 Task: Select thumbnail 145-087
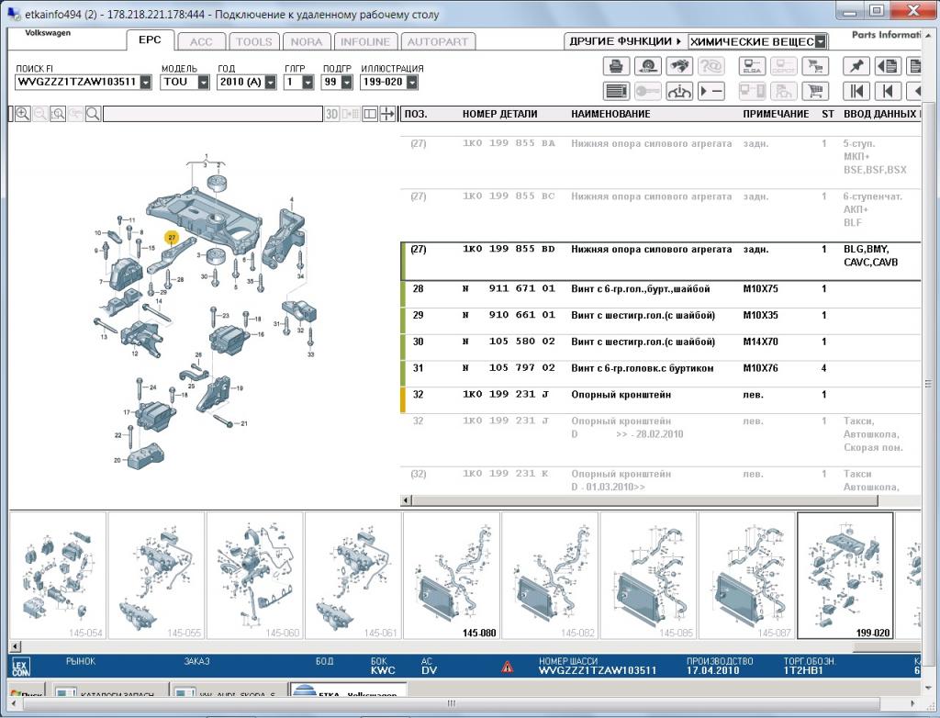coord(746,576)
